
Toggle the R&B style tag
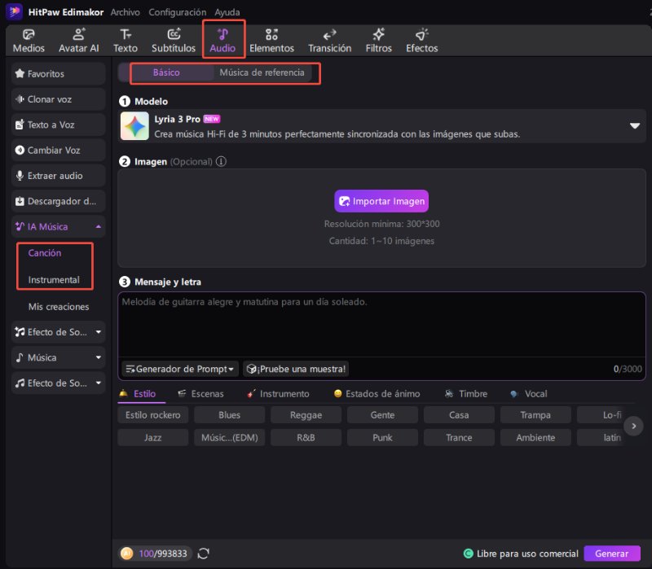click(x=306, y=437)
